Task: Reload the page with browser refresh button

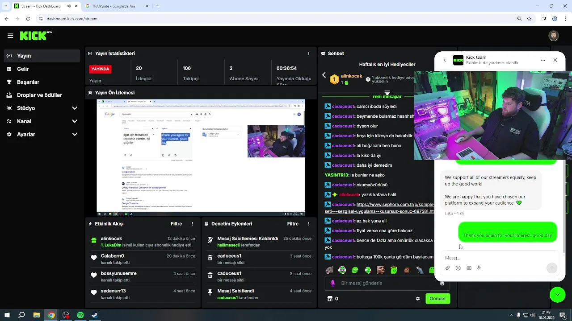Action: pyautogui.click(x=28, y=19)
